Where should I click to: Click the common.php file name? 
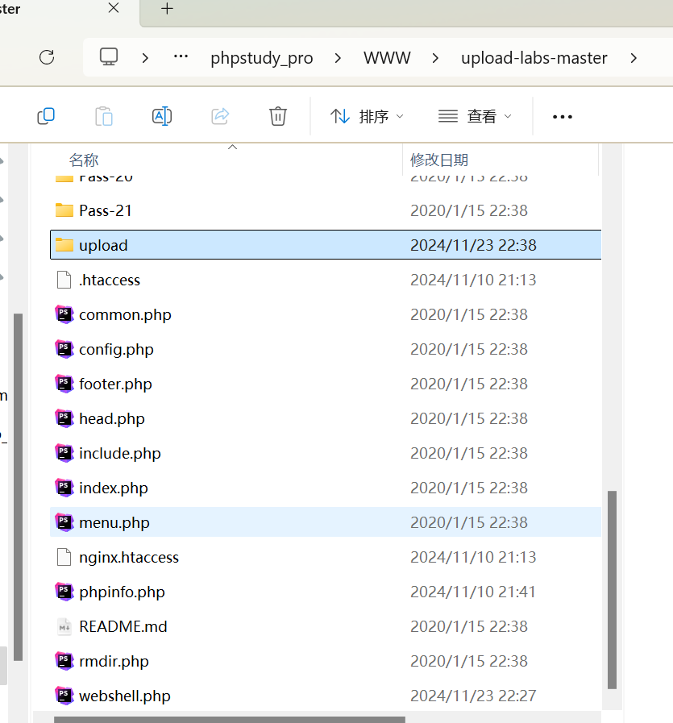tap(125, 315)
